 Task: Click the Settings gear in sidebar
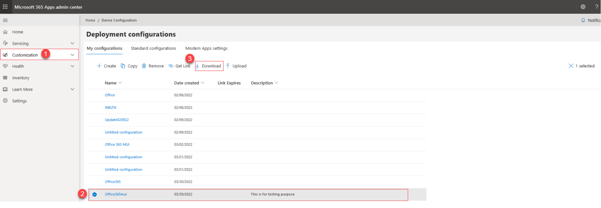[x=5, y=101]
